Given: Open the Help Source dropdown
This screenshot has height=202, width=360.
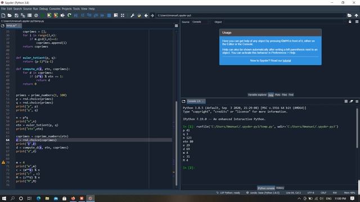Looking at the screenshot, I should 201,22.
